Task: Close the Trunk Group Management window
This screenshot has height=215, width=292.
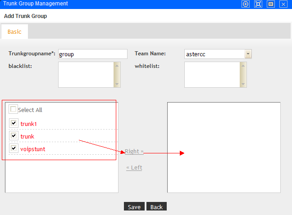Action: [283, 4]
